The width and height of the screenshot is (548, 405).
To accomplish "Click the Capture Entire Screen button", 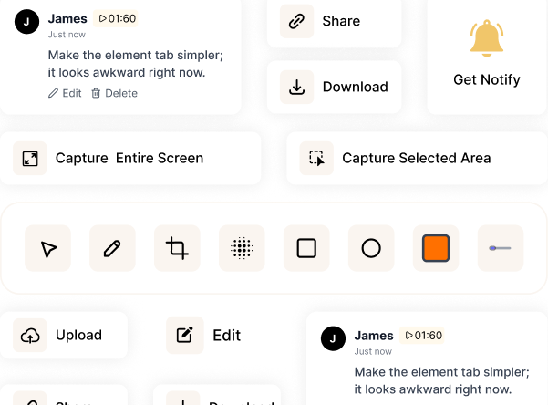I will pos(130,159).
